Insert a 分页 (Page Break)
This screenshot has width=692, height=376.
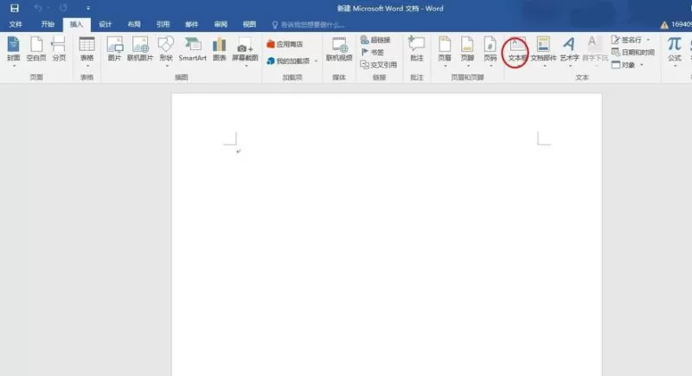click(x=59, y=49)
